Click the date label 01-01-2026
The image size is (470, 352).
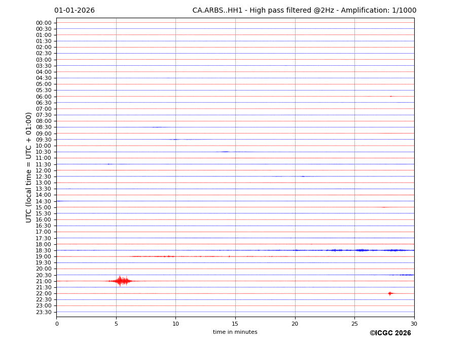click(x=75, y=11)
